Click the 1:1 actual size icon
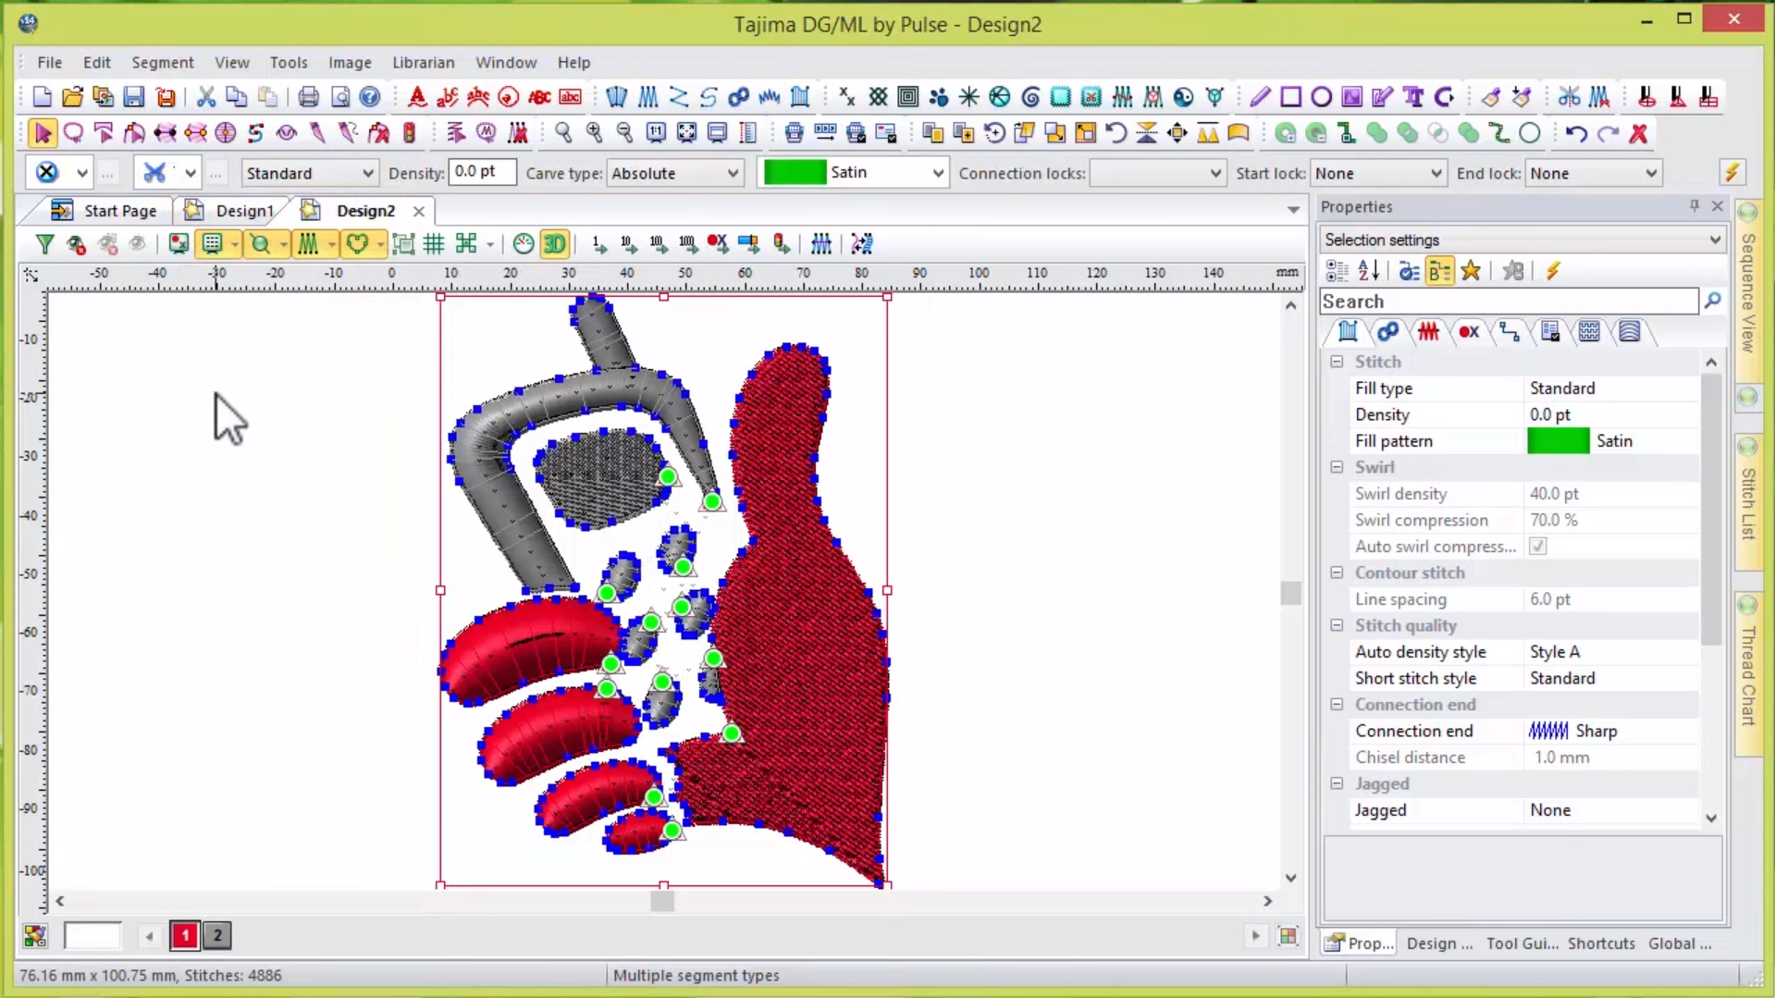This screenshot has height=998, width=1775. (x=657, y=132)
